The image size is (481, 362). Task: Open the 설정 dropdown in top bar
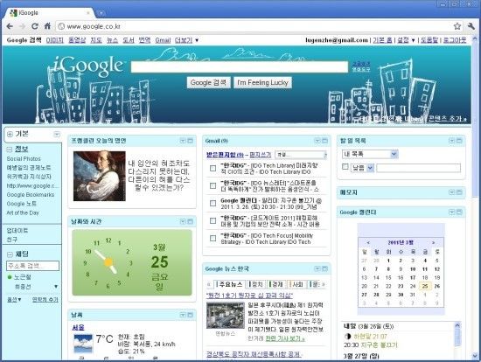pyautogui.click(x=406, y=40)
